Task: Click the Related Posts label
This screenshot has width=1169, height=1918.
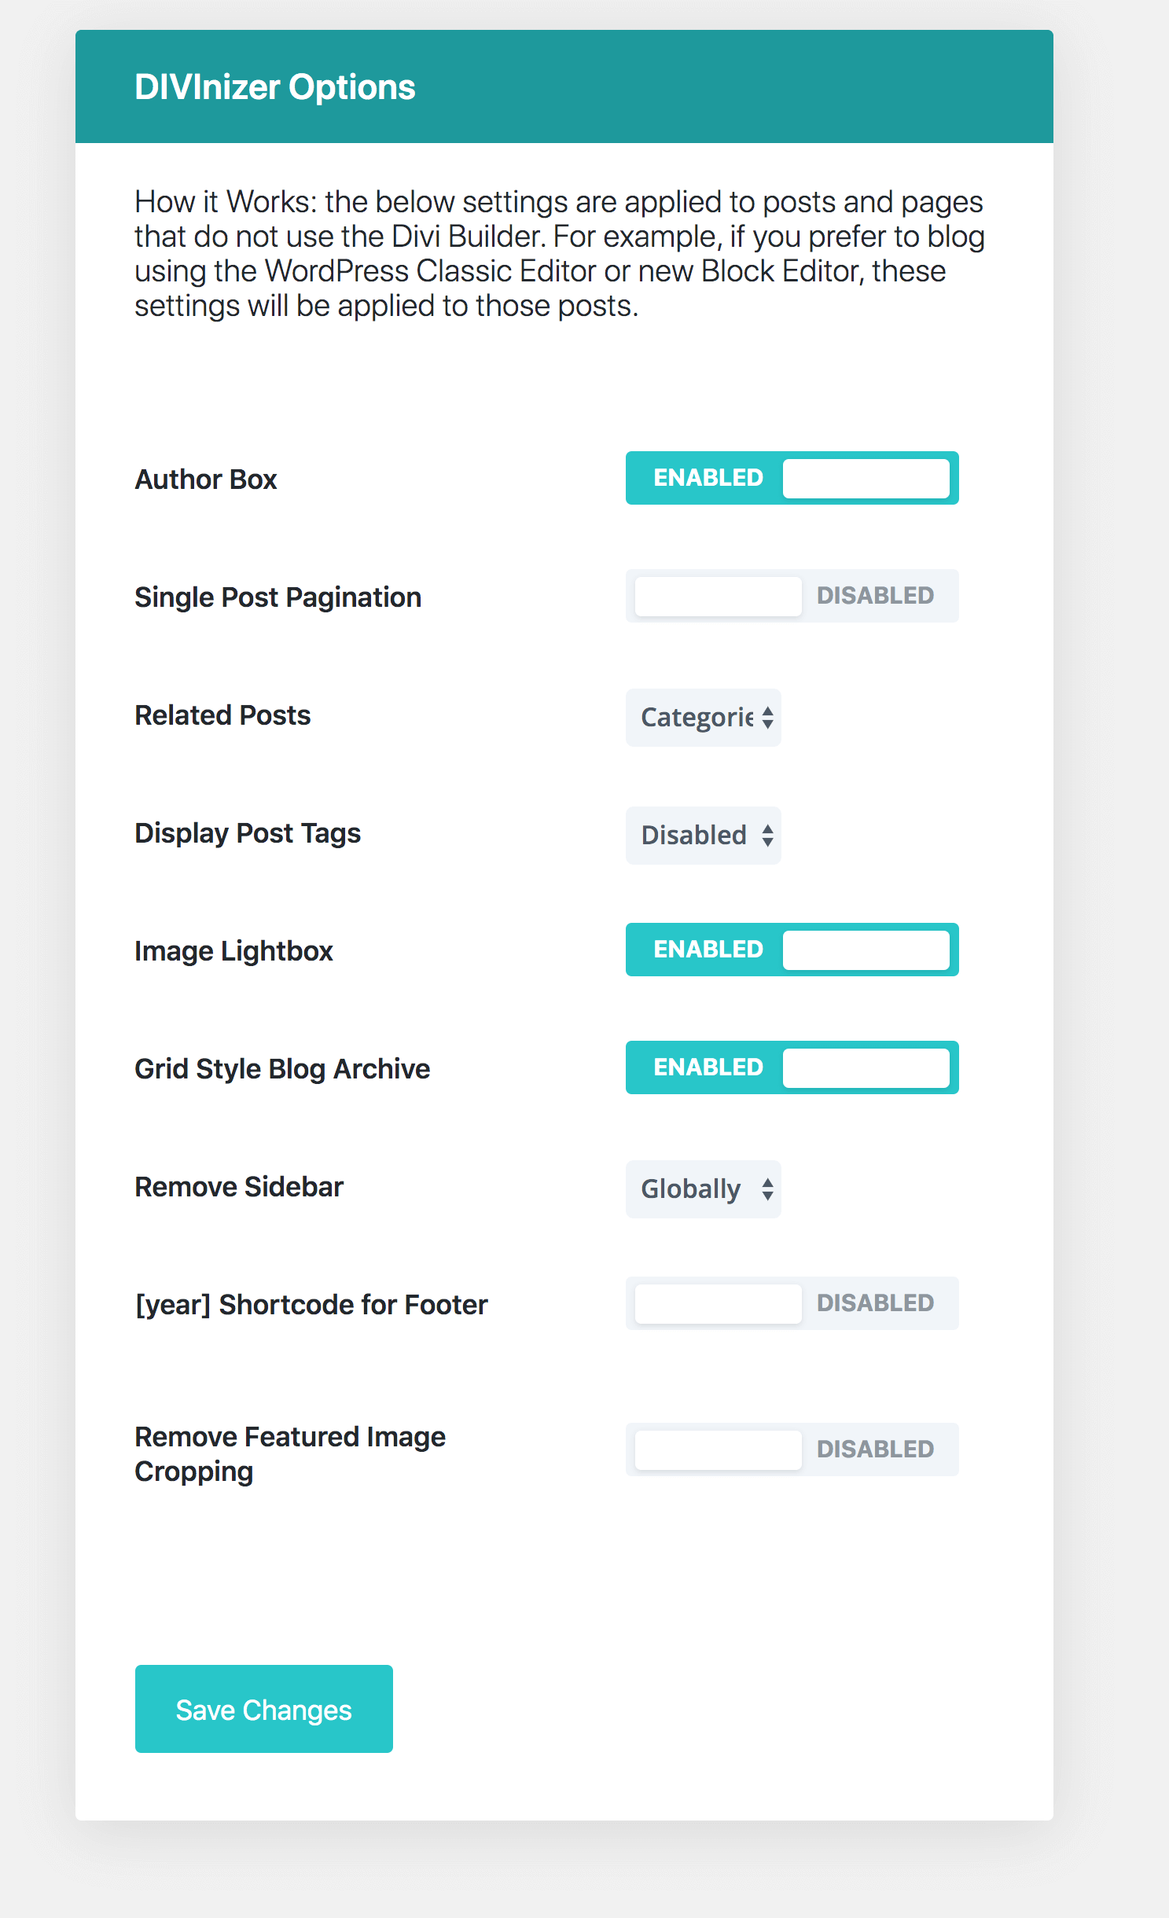Action: (223, 715)
